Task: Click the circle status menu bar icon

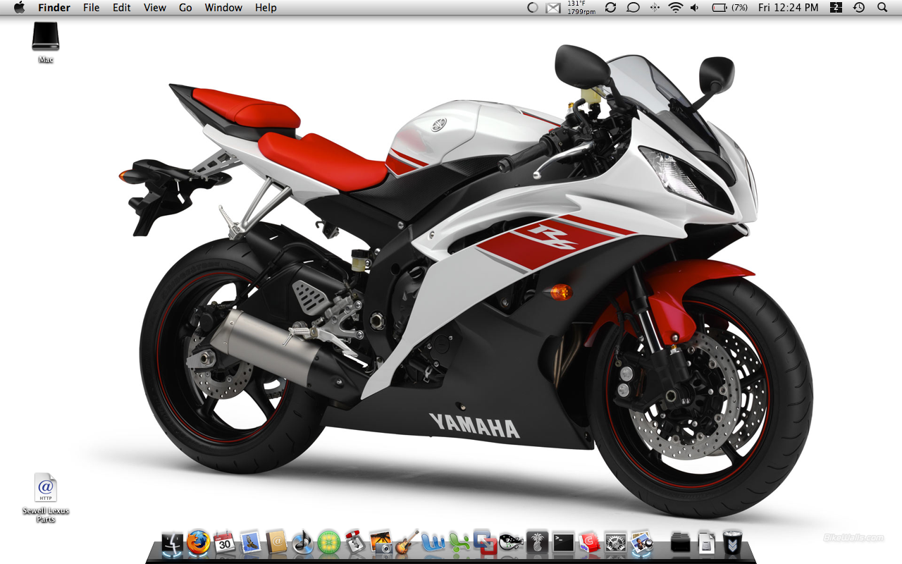Action: (533, 8)
